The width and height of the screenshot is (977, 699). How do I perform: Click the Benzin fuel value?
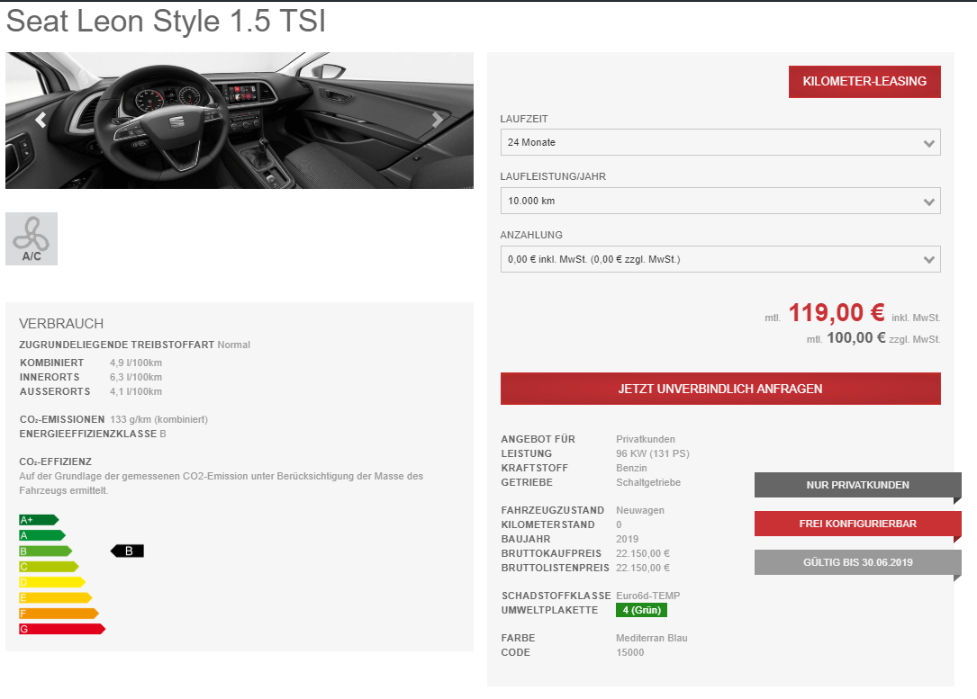tap(631, 468)
